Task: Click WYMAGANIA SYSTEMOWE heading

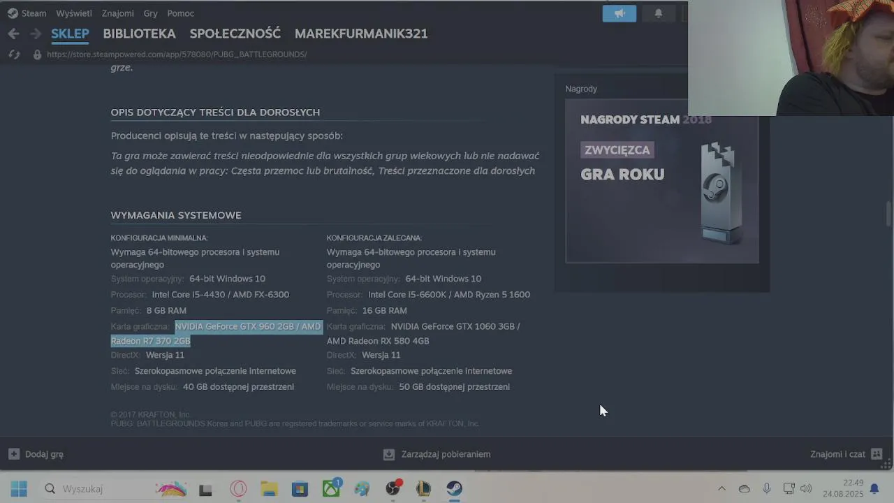Action: pyautogui.click(x=176, y=215)
